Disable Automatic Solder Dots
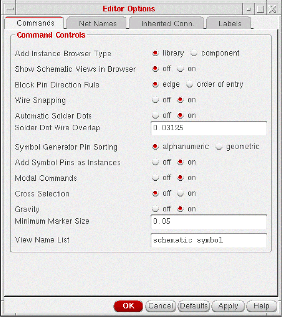The width and height of the screenshot is (282, 318). (x=155, y=115)
